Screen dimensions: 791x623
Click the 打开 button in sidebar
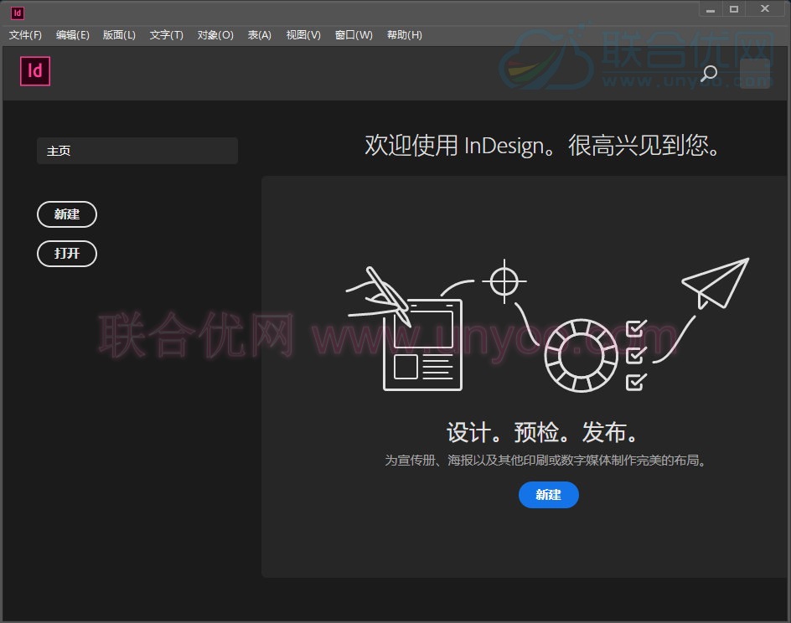click(x=67, y=254)
